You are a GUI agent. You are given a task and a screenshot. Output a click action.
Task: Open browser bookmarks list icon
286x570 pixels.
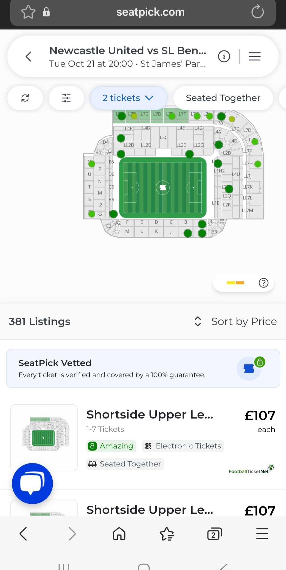point(167,533)
